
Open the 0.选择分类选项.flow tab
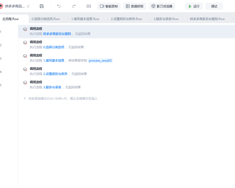point(46,19)
